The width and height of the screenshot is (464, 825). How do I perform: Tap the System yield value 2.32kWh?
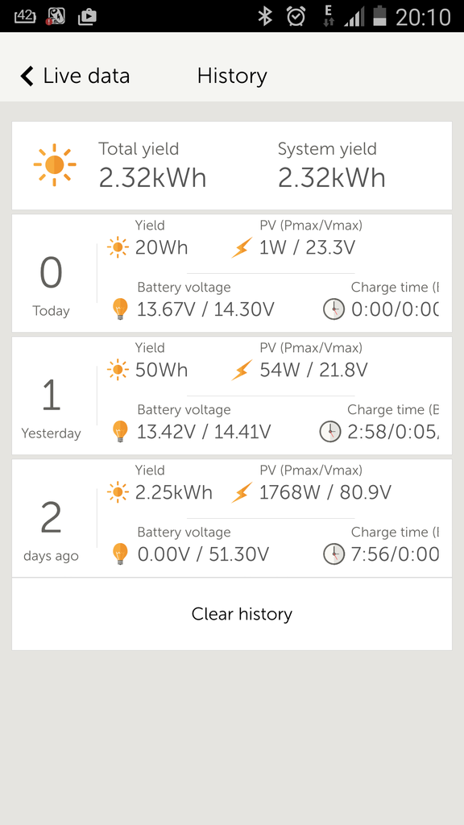[331, 178]
